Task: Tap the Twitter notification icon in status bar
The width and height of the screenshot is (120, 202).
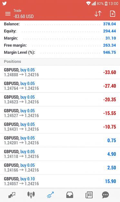Action: 5,4
